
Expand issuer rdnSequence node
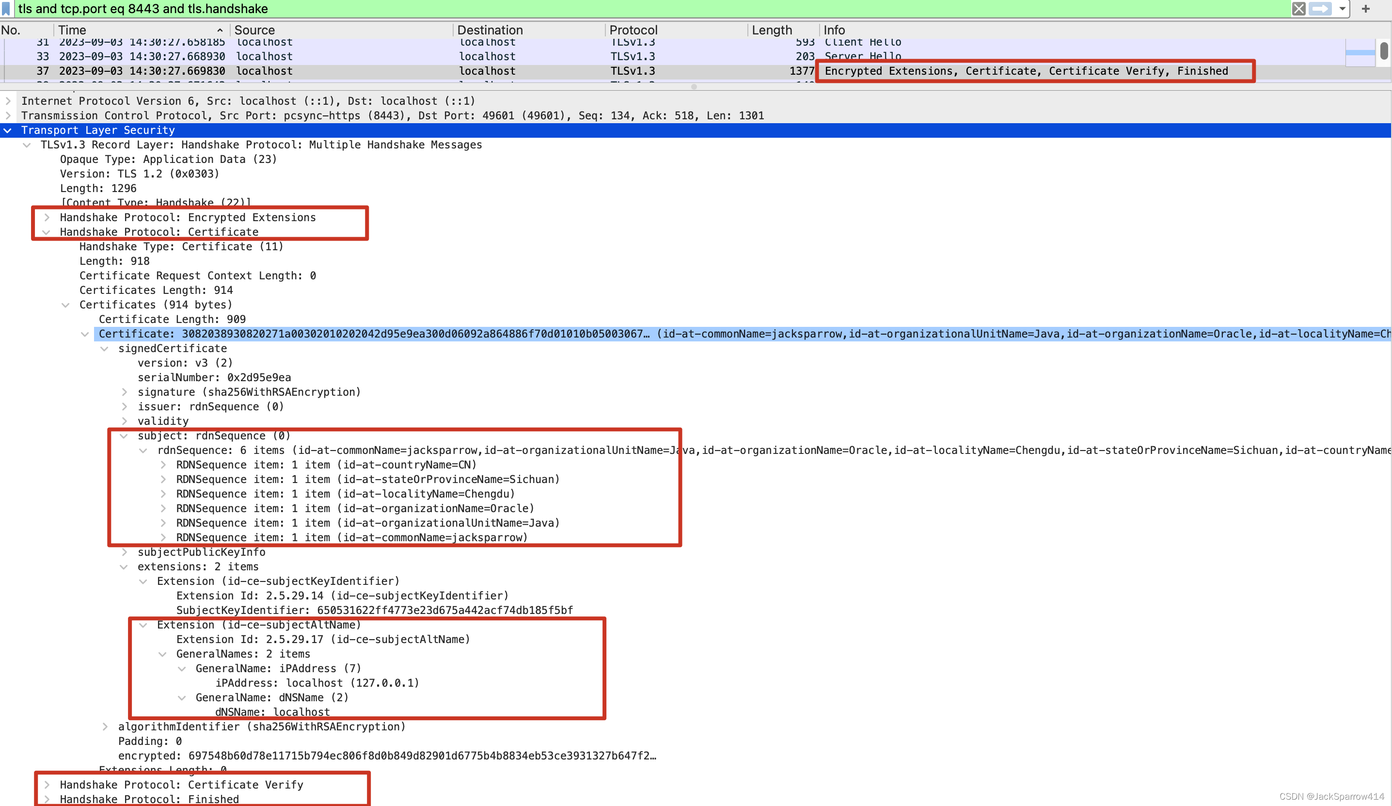(x=124, y=407)
